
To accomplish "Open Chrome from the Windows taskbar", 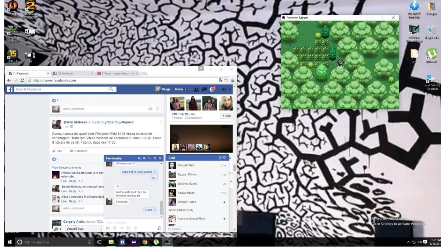I will click(x=145, y=242).
